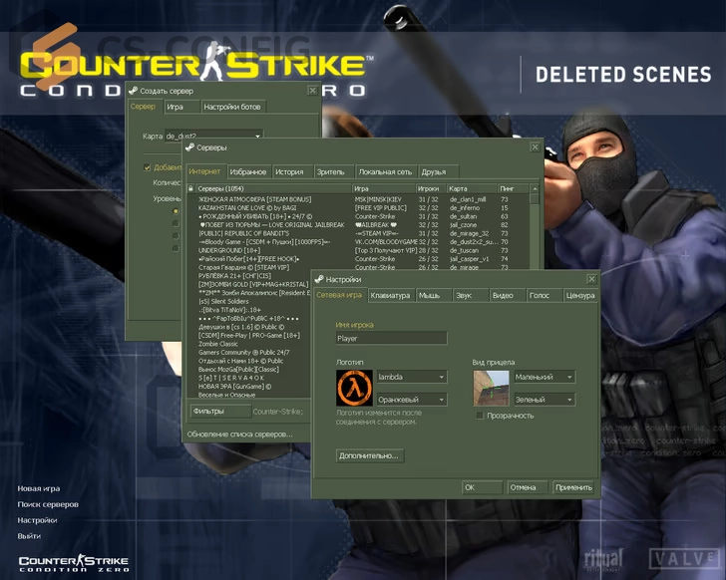Click the MSK|MINSK|KIEV game cell
Viewport: 726px width, 580px height.
(x=378, y=199)
